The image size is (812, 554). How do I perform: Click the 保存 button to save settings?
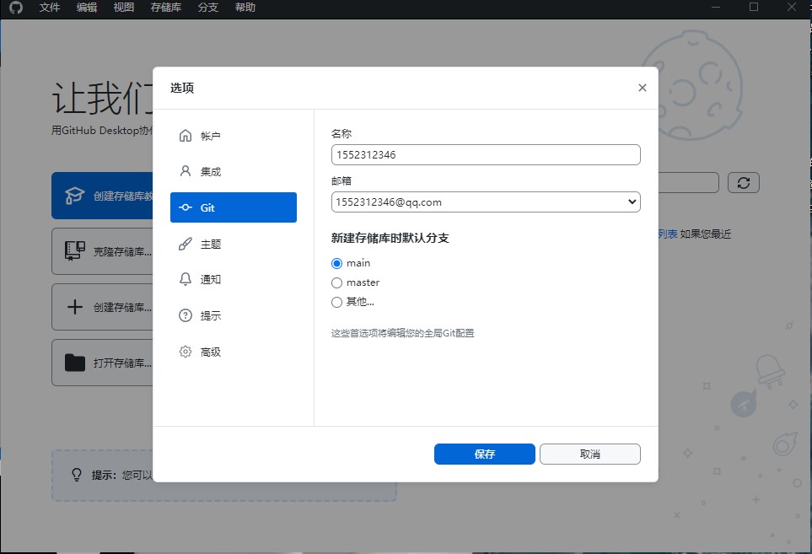[x=484, y=454]
